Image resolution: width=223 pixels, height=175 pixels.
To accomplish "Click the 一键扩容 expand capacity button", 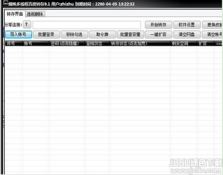I will 158,34.
